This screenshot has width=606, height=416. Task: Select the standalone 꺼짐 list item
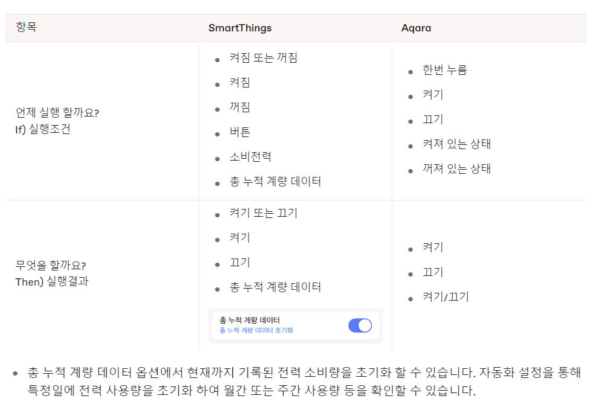click(x=240, y=107)
